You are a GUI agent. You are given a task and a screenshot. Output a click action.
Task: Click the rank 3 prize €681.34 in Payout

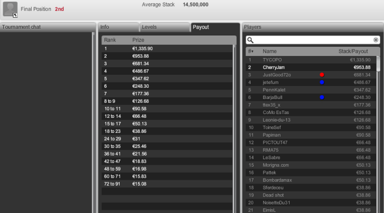[140, 64]
